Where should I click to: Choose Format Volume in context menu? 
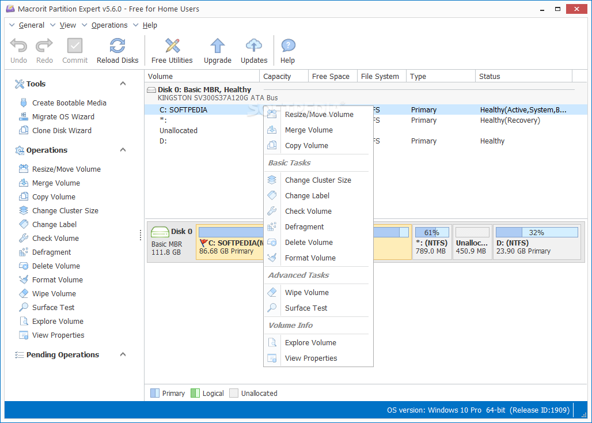318,258
